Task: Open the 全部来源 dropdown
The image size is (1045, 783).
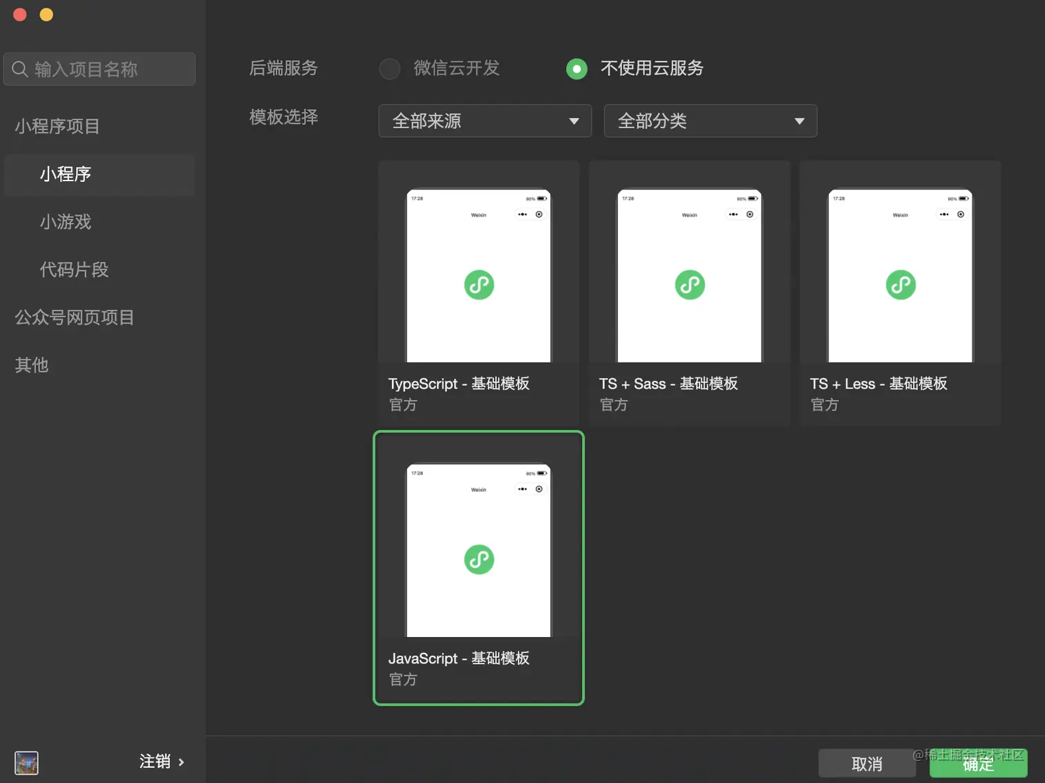Action: [x=485, y=121]
